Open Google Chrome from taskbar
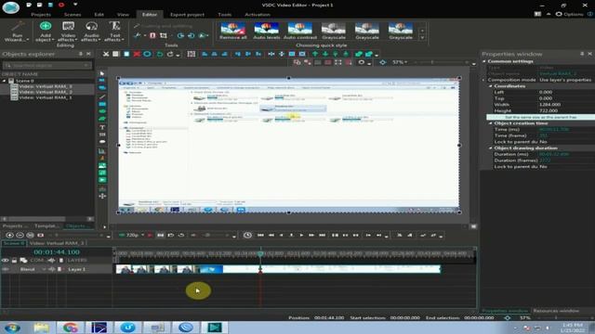Image resolution: width=595 pixels, height=334 pixels. [70, 328]
